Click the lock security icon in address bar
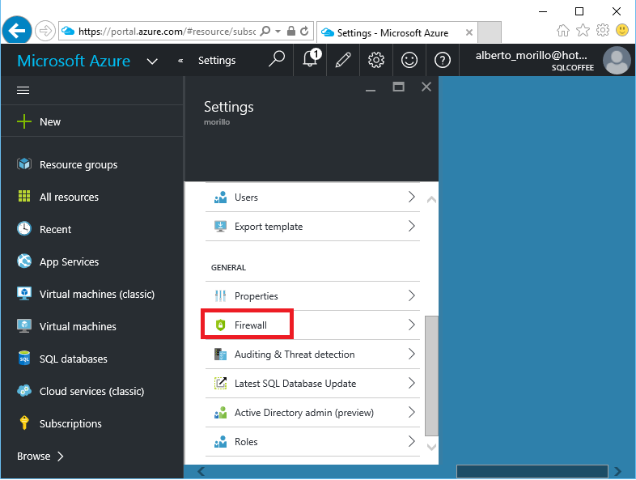The height and width of the screenshot is (480, 636). [290, 32]
